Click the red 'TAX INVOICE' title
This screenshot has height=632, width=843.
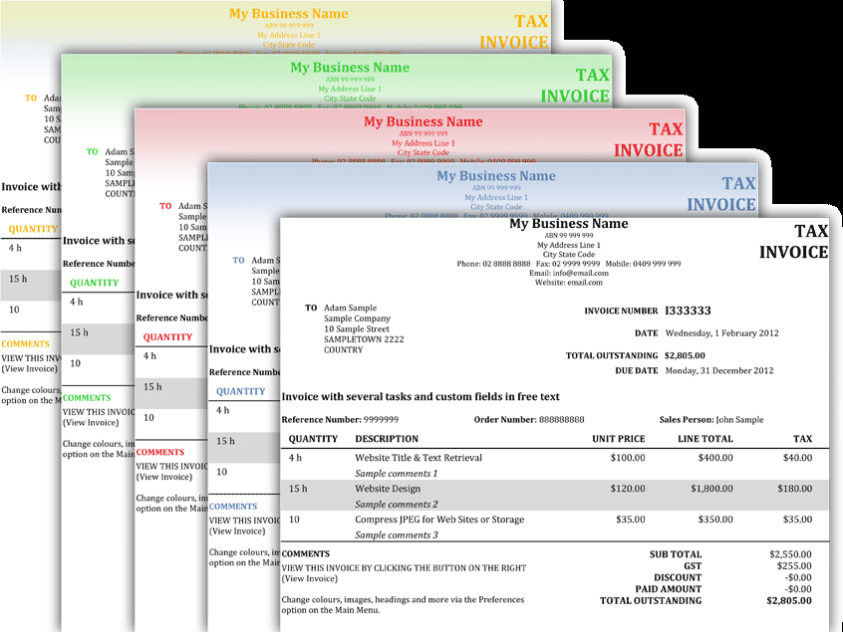648,140
